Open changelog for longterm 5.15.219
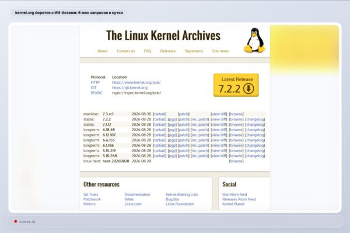 [x=255, y=151]
